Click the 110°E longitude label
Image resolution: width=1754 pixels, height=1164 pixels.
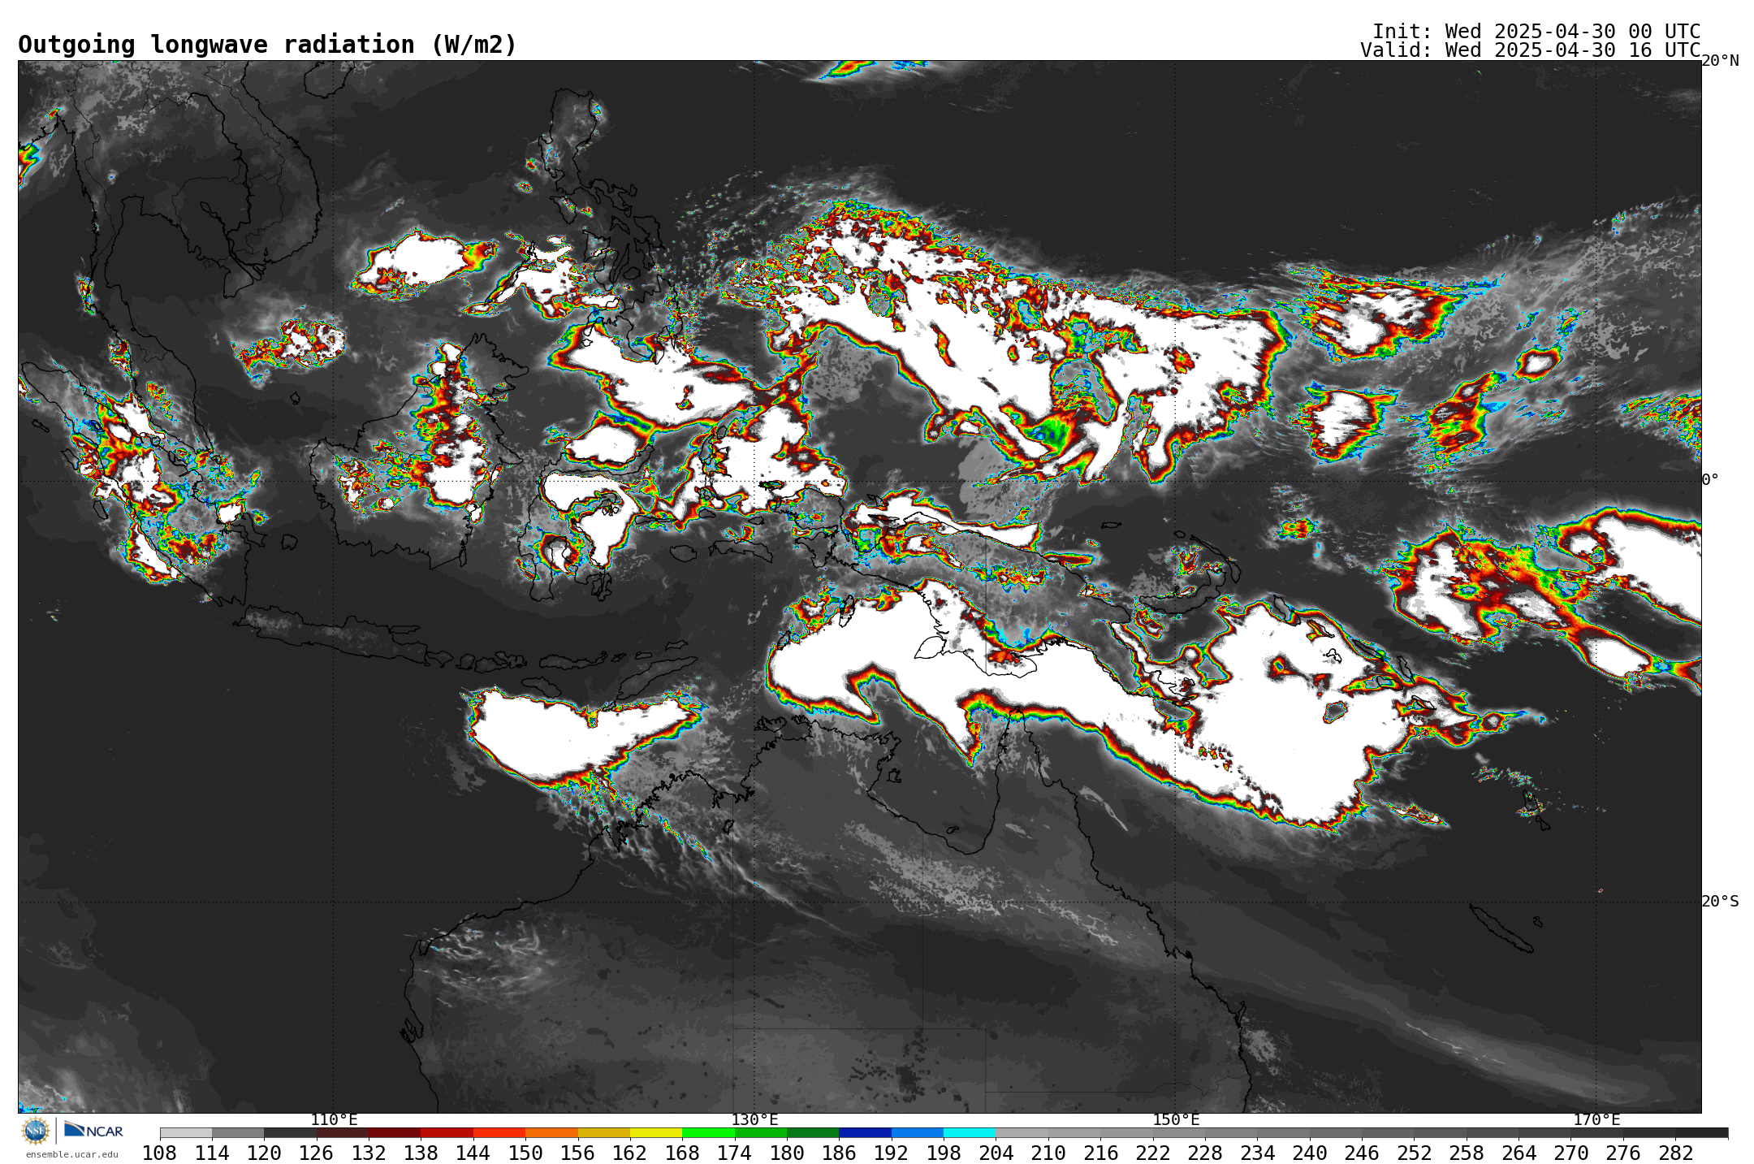tap(334, 1119)
